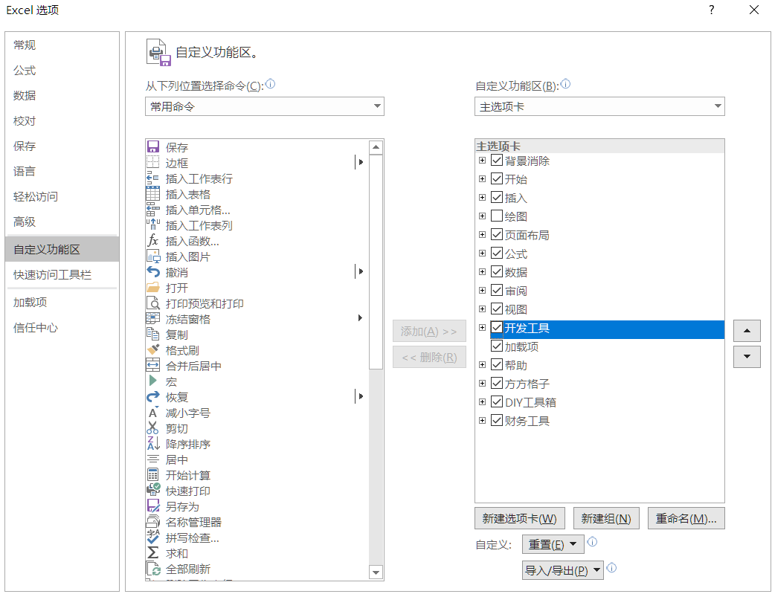The height and width of the screenshot is (594, 772).
Task: Click the command list scroll-up arrow
Action: point(376,147)
